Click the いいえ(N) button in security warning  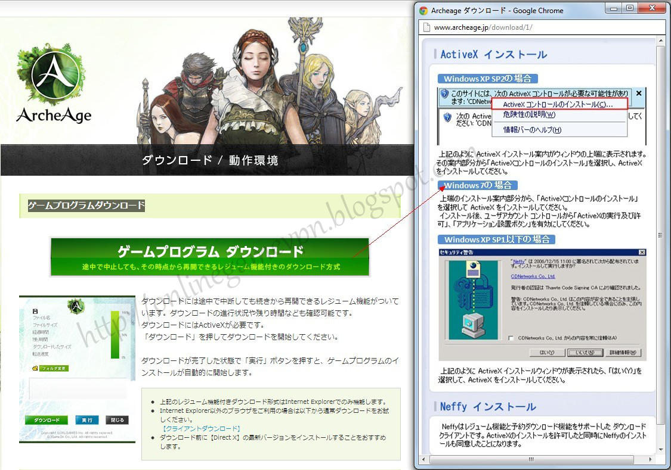tap(585, 353)
